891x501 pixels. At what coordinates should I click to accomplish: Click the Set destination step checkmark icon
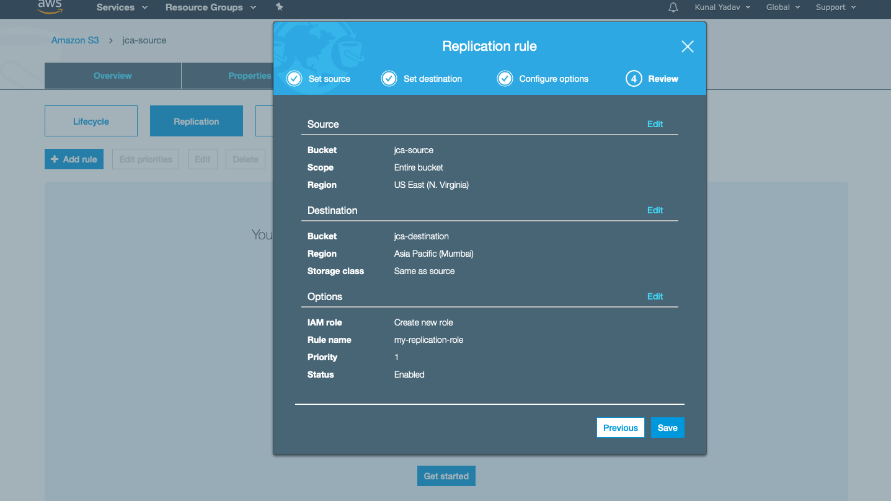[x=389, y=79]
